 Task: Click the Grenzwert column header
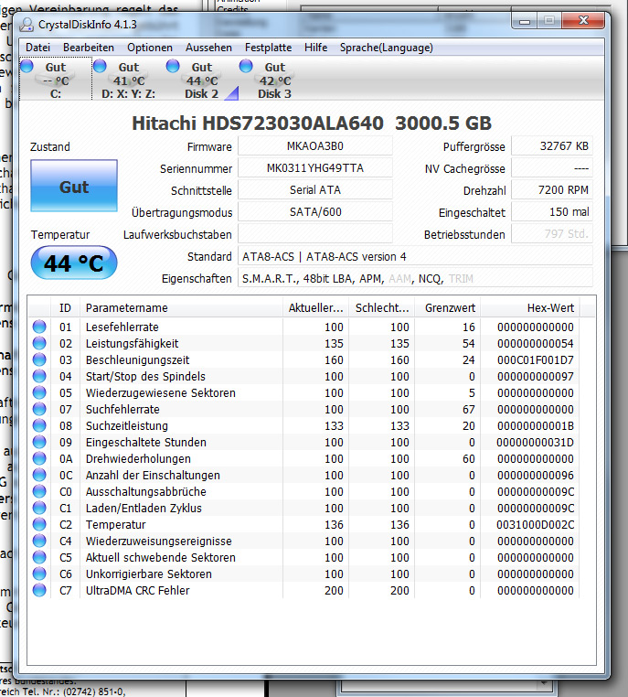coord(448,307)
